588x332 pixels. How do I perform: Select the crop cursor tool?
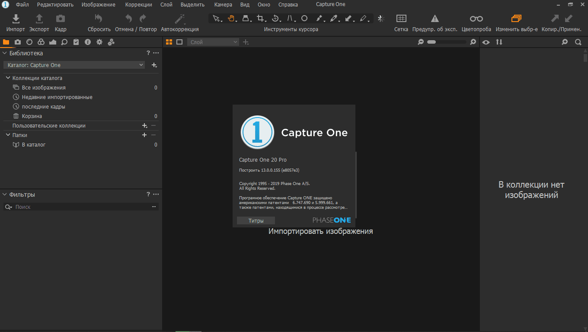tap(261, 19)
